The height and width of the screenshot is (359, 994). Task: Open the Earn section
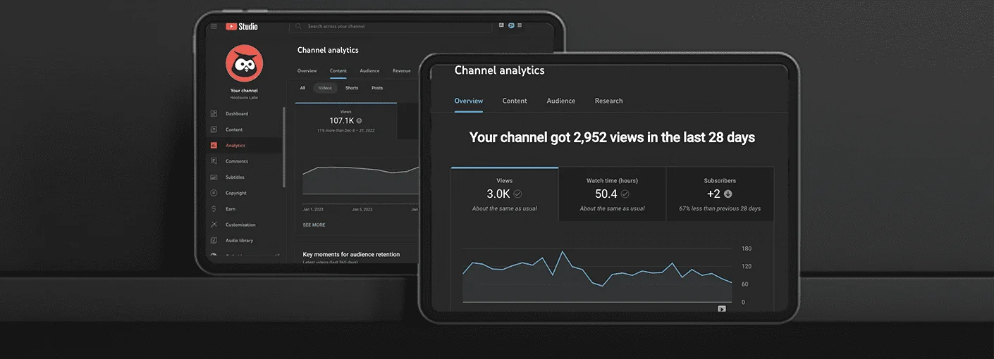point(231,209)
